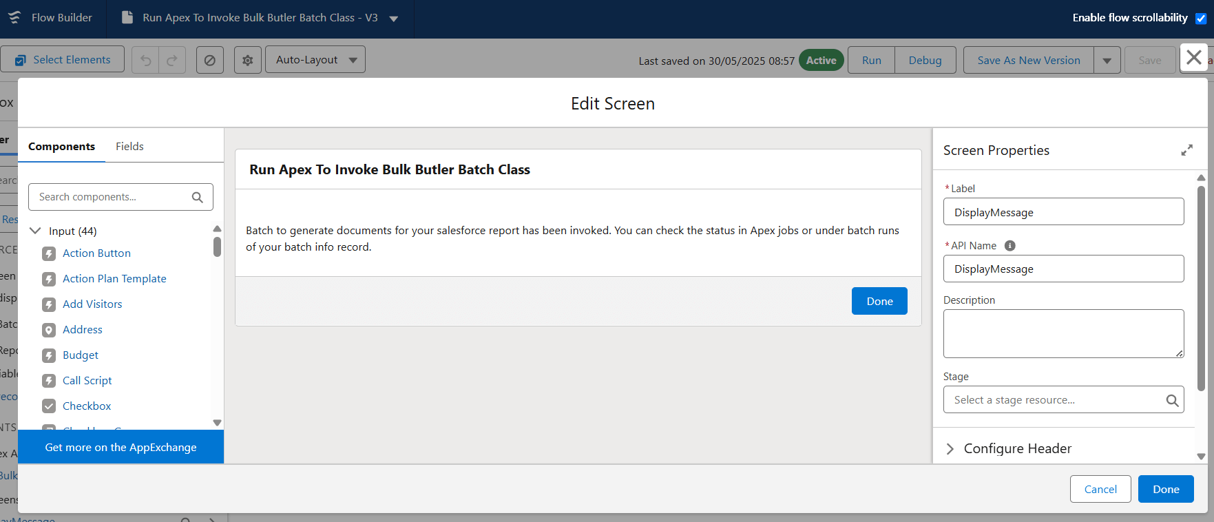The height and width of the screenshot is (522, 1214).
Task: Click the Cancel button
Action: (x=1100, y=489)
